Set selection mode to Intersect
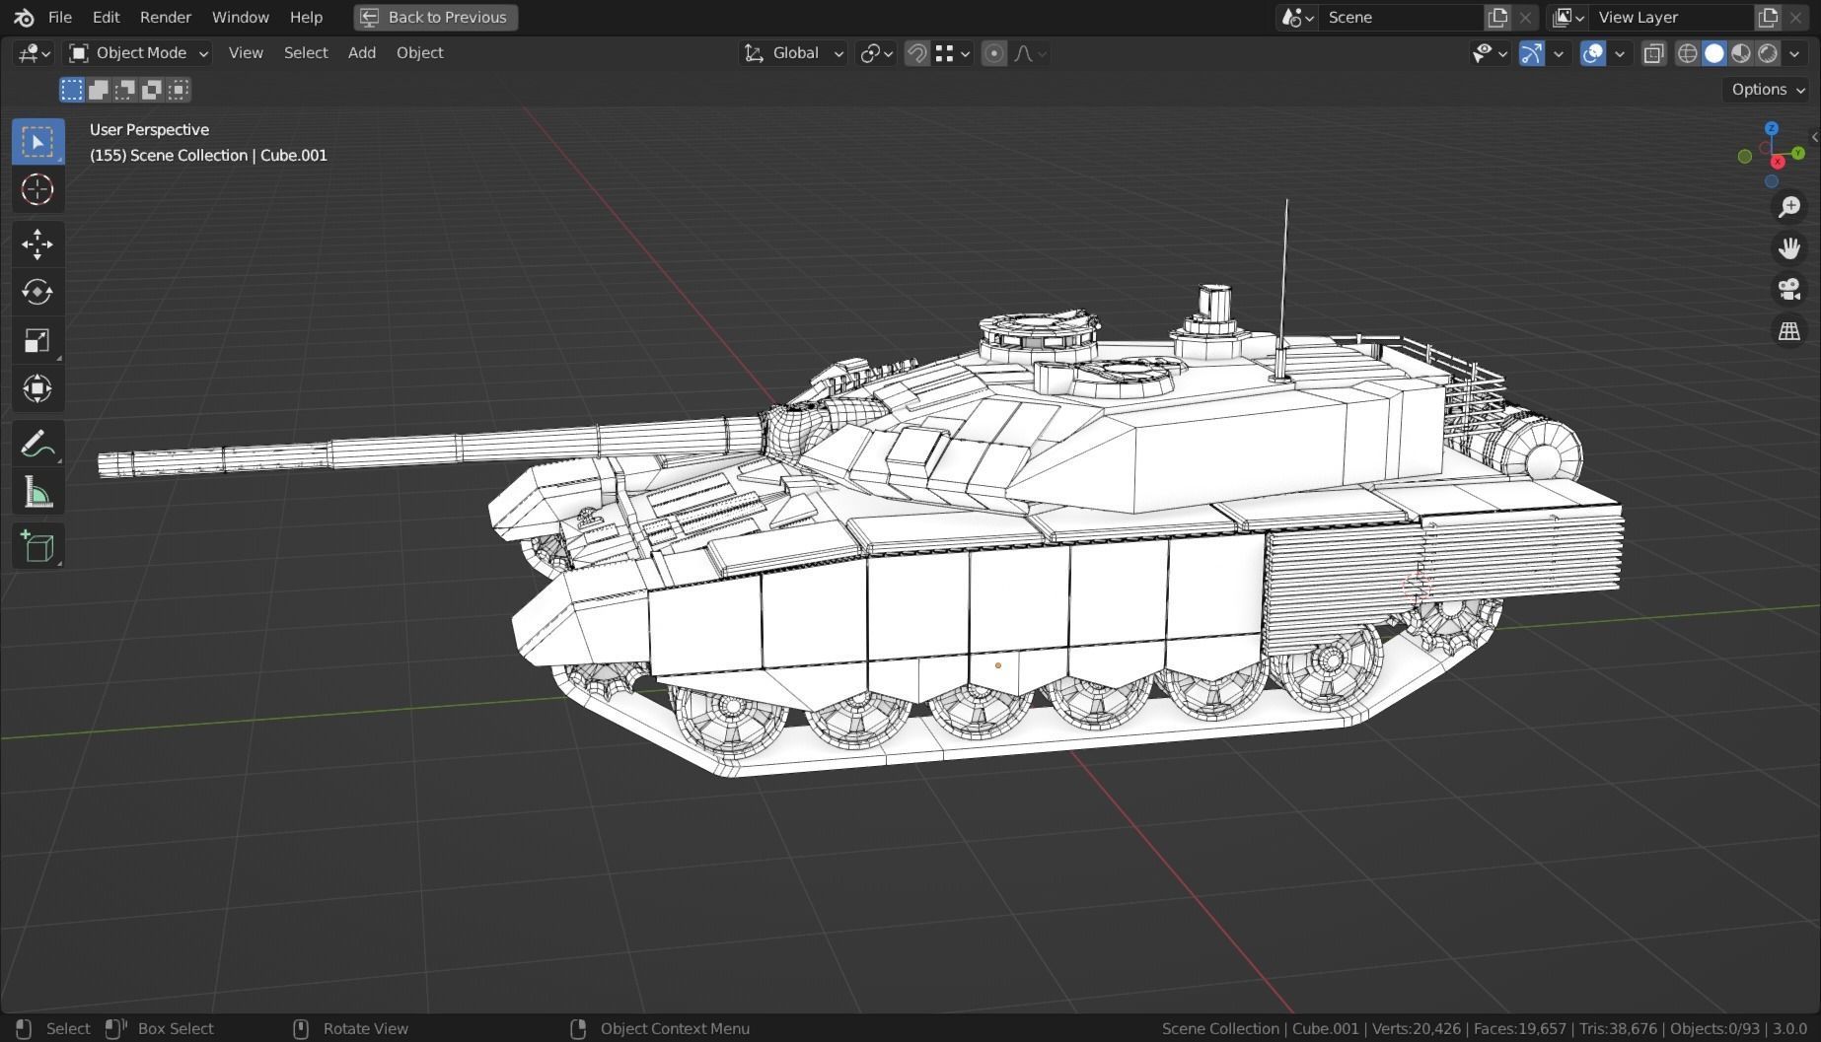This screenshot has width=1821, height=1042. pyautogui.click(x=179, y=90)
